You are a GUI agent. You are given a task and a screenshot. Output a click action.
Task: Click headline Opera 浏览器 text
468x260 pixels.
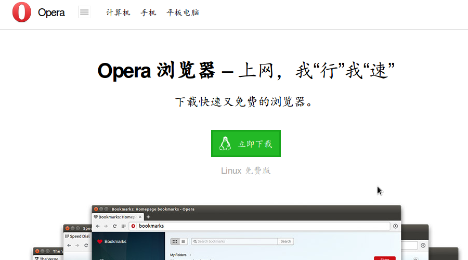pyautogui.click(x=156, y=71)
